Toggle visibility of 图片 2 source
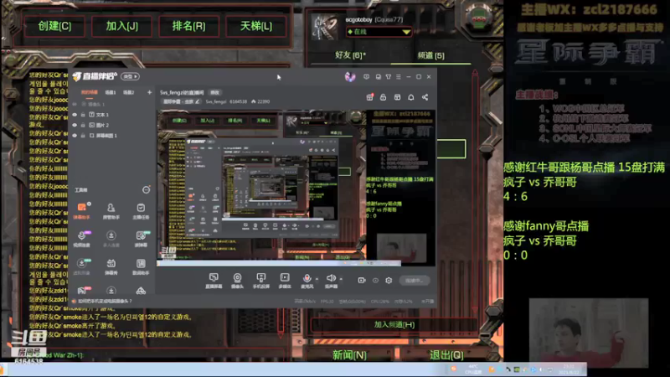Viewport: 670px width, 377px height. tap(75, 125)
